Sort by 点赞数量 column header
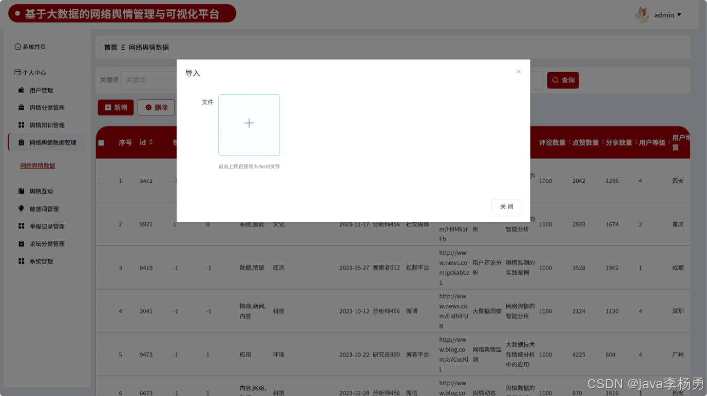 click(587, 142)
